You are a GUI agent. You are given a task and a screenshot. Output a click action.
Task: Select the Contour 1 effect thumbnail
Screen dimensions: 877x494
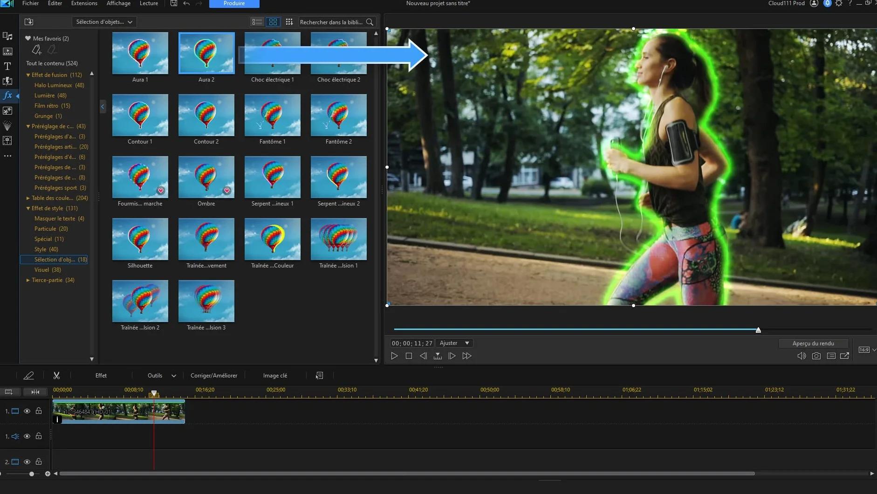tap(140, 115)
